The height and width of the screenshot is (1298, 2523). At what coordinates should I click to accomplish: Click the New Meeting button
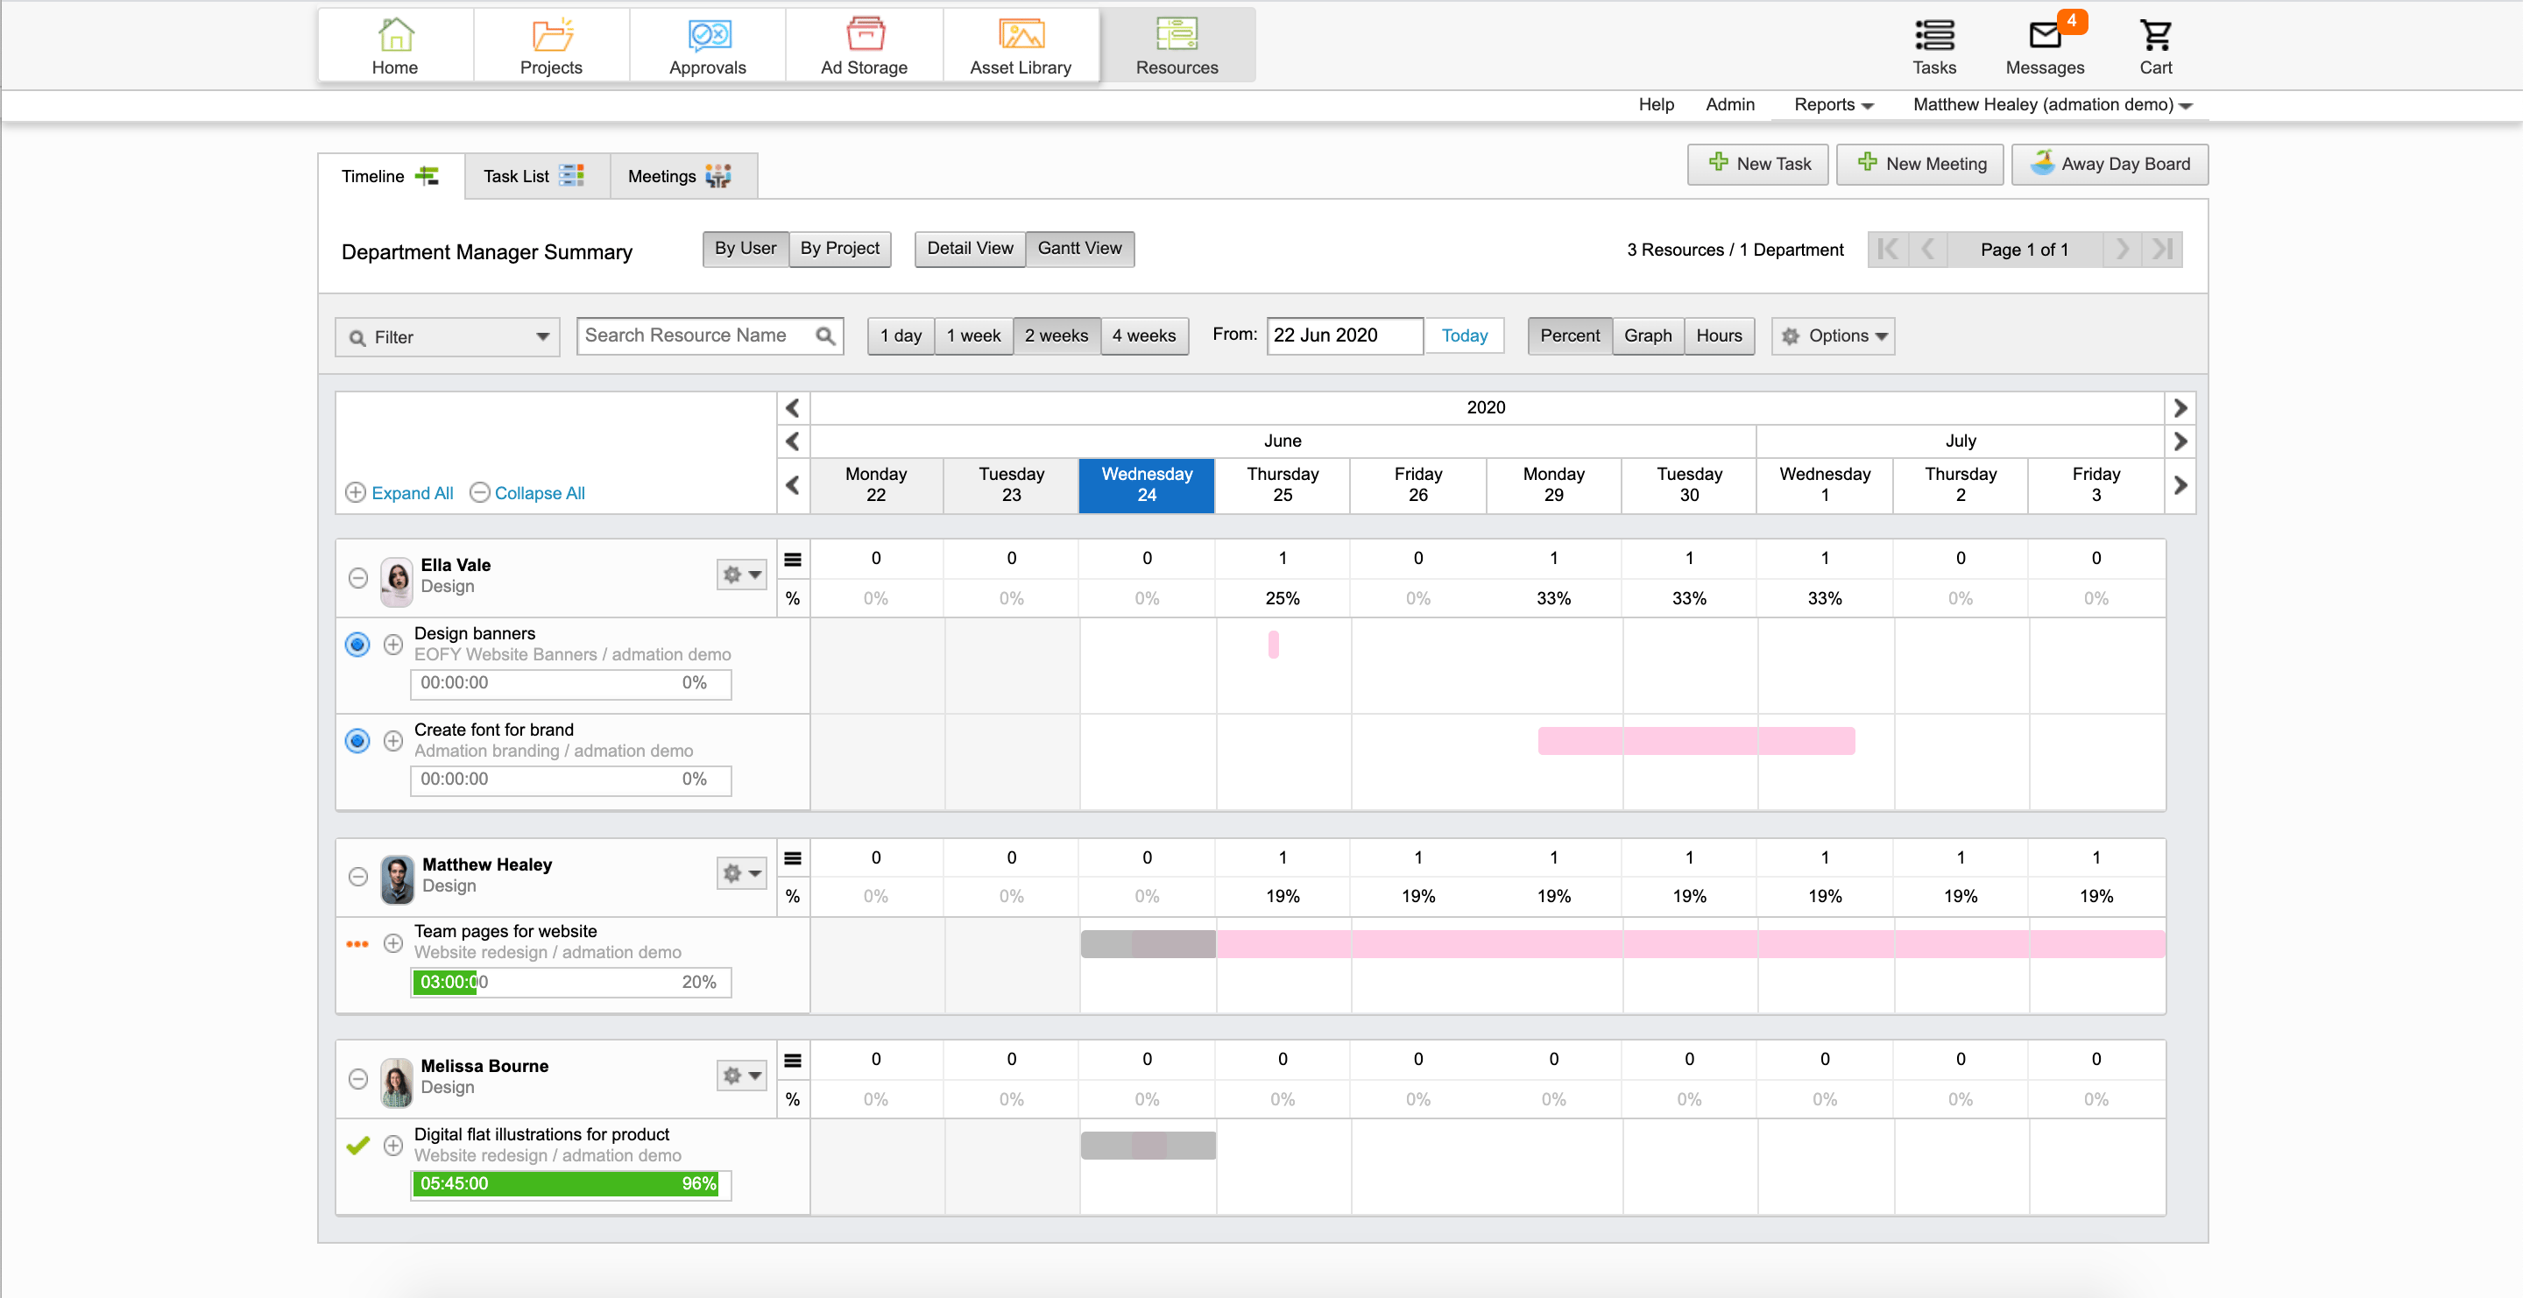[1920, 165]
